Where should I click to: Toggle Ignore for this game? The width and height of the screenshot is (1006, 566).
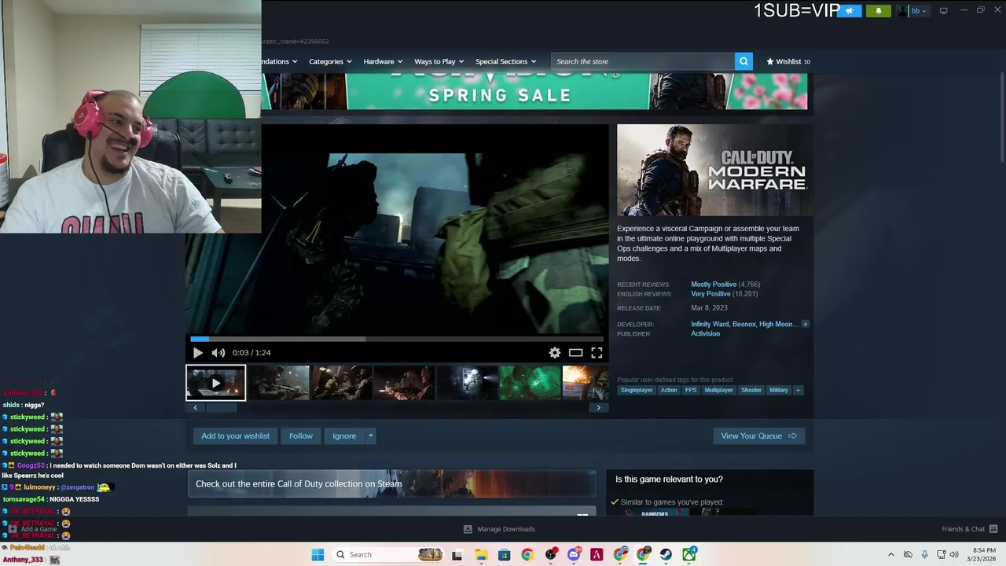(x=344, y=436)
